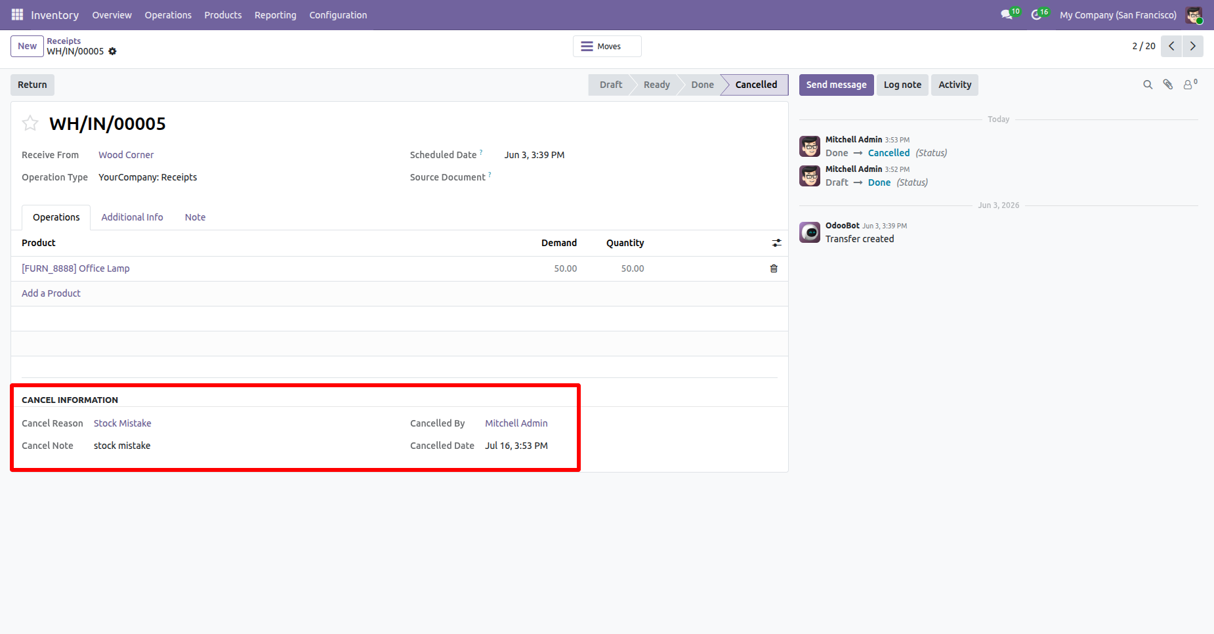Create a New receipt
The image size is (1214, 634).
click(27, 46)
